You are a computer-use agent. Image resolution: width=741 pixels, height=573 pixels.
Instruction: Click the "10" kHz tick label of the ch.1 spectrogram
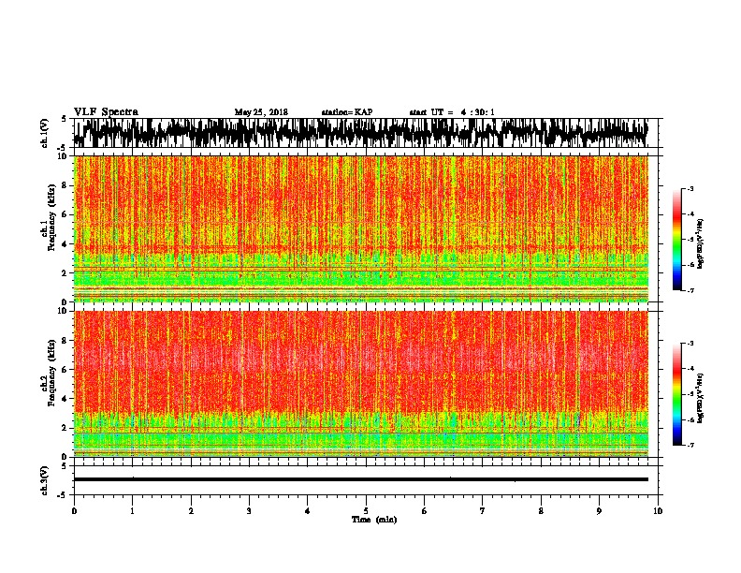click(63, 156)
